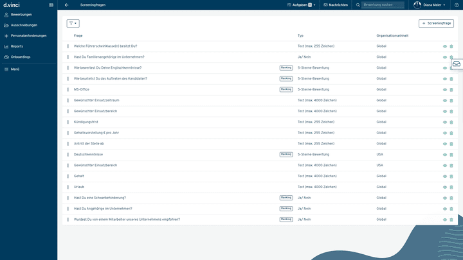Click the Bewerbung suchen search field
Viewport: 463px width, 260px height.
pos(383,4)
